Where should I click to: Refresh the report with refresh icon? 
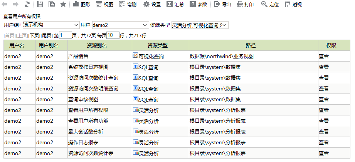coord(27,4)
